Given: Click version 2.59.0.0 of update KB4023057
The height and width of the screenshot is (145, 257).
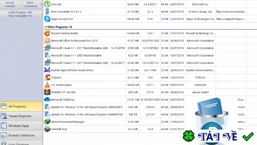Looking at the screenshot, I should tap(150, 107).
